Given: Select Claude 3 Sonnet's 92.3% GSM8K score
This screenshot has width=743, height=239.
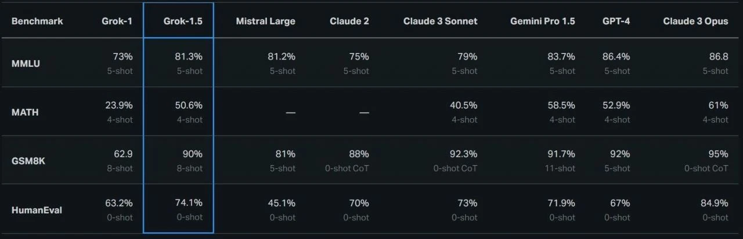Looking at the screenshot, I should point(463,154).
